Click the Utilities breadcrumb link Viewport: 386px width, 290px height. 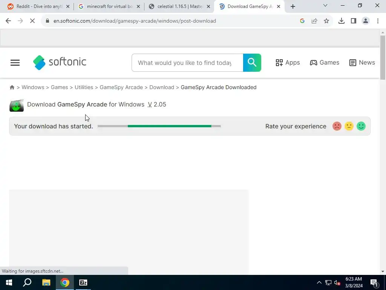click(84, 87)
